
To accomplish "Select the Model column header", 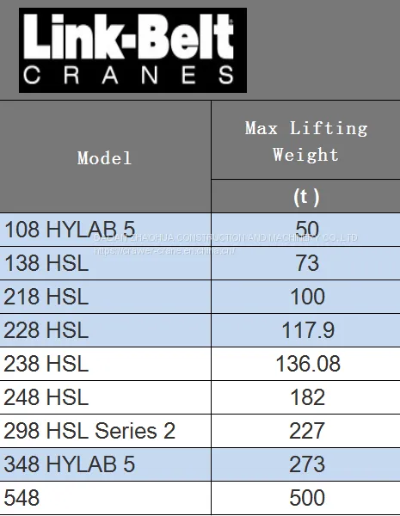I will click(x=105, y=157).
